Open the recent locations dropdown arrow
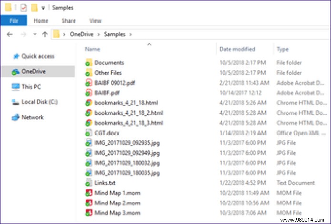The width and height of the screenshot is (331, 224). click(x=35, y=34)
